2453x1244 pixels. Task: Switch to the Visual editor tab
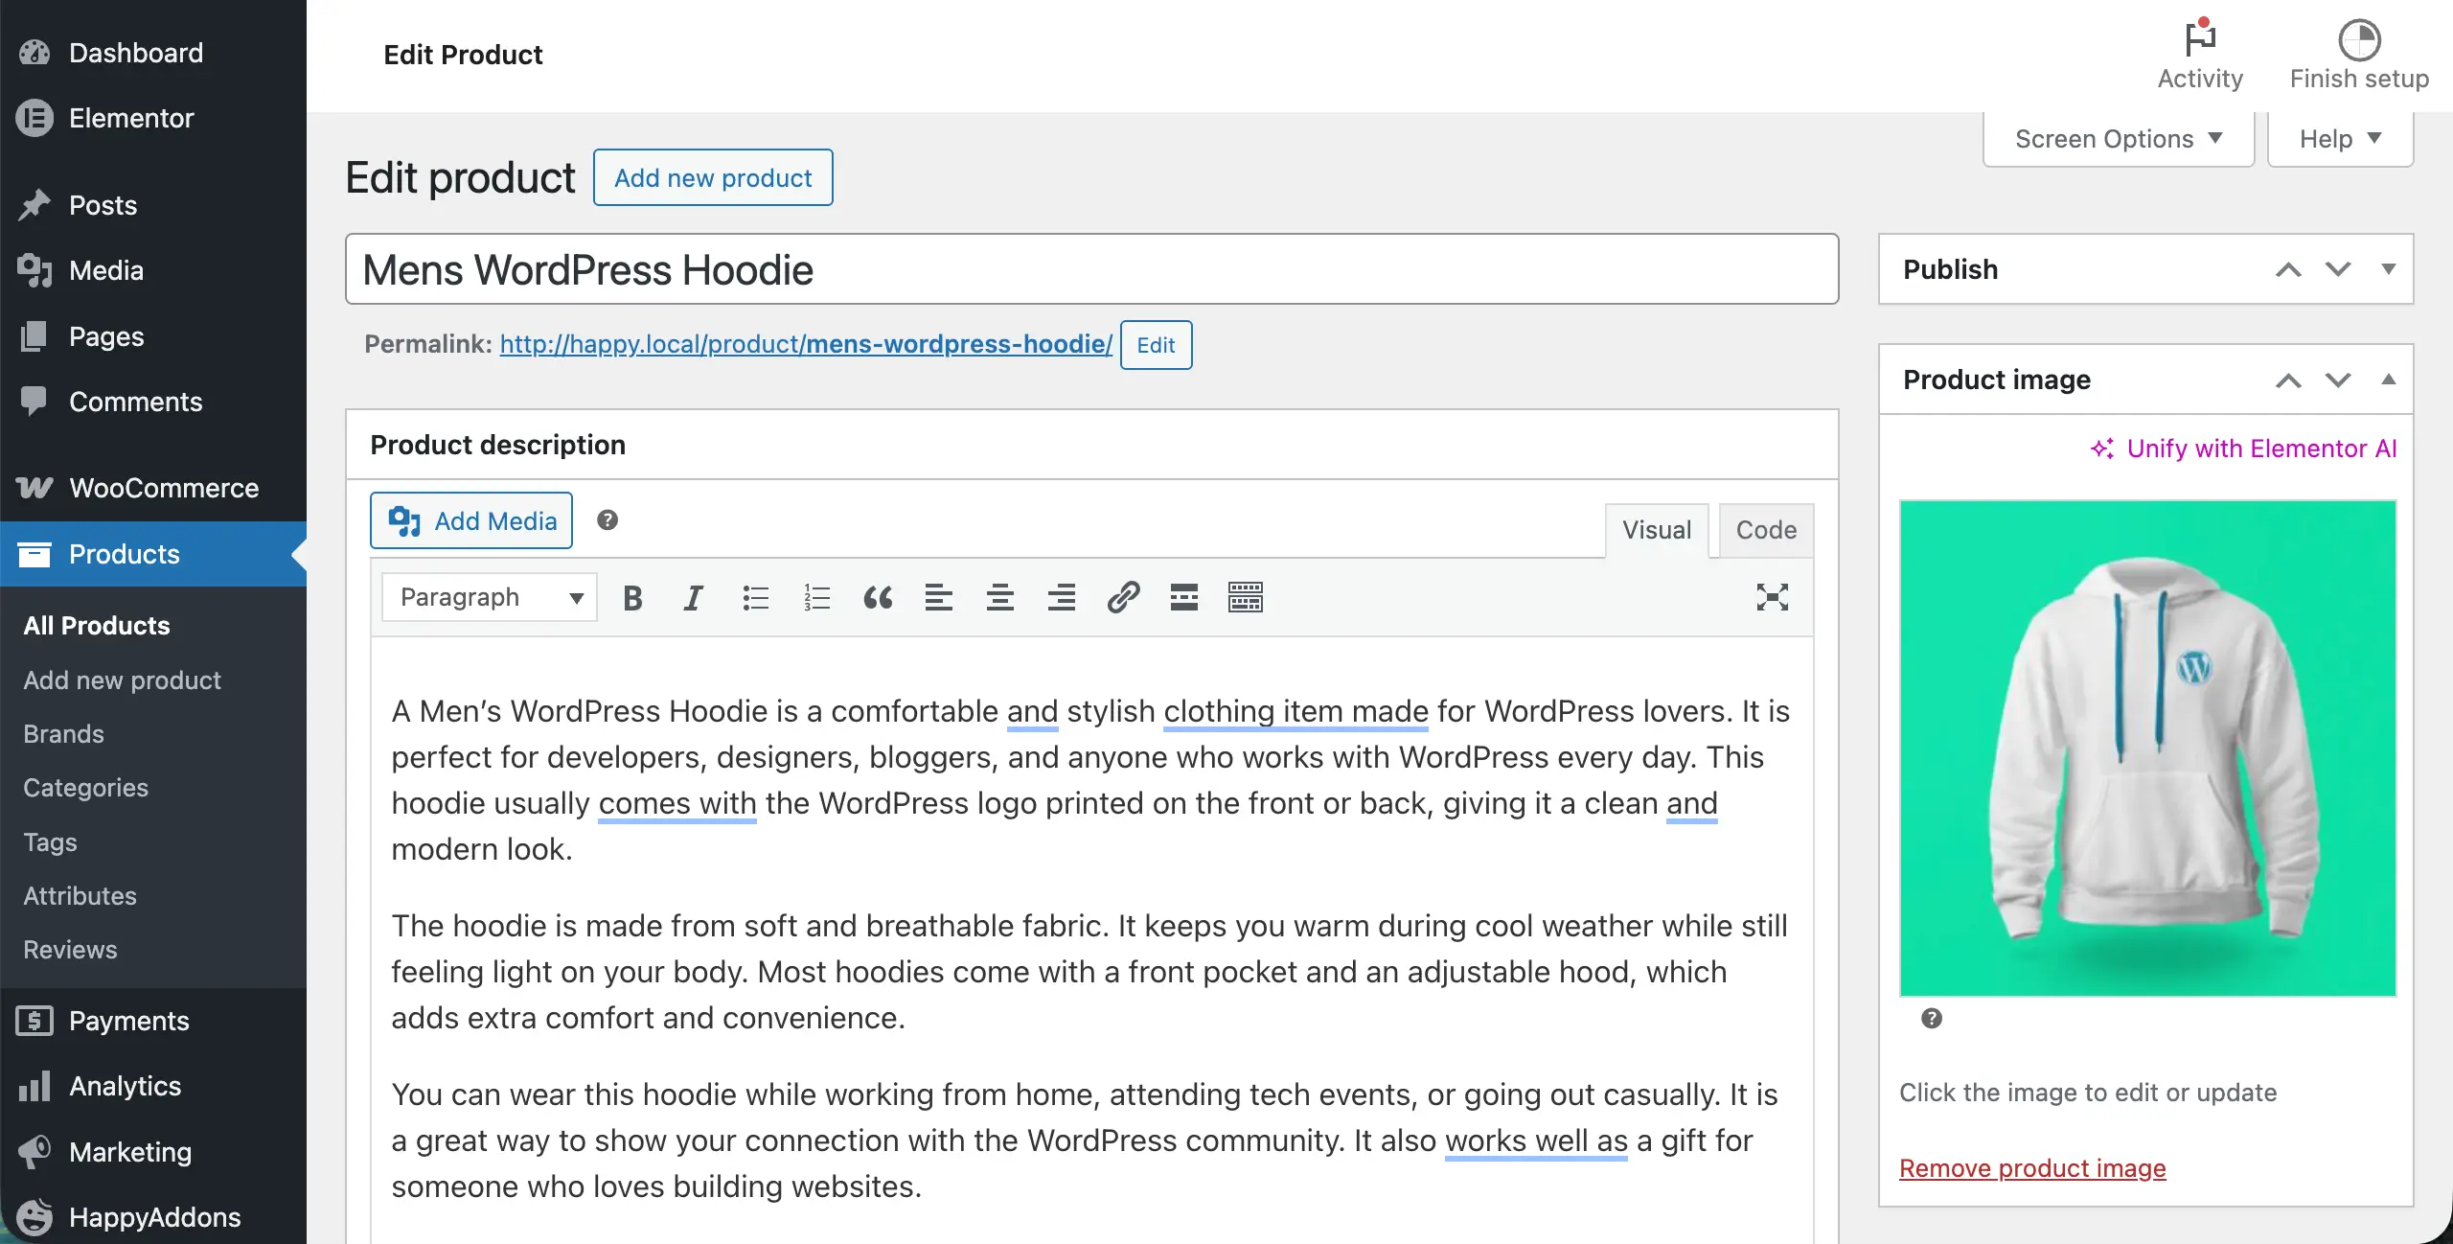tap(1657, 530)
